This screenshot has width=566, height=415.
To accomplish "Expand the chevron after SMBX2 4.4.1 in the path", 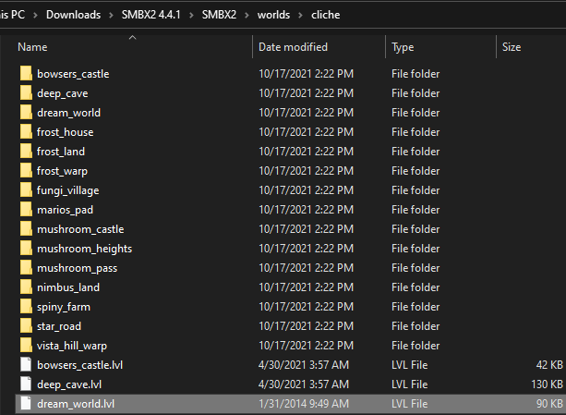I will click(x=191, y=15).
